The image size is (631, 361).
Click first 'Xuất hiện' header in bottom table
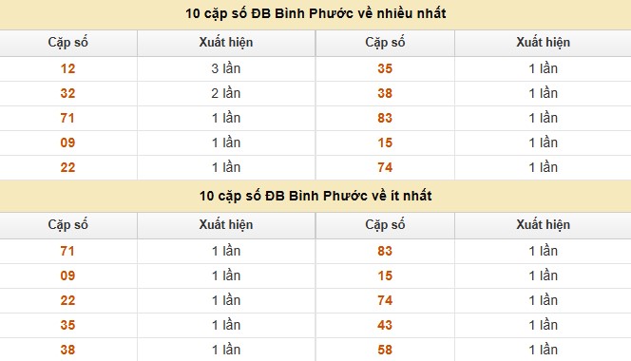tap(226, 224)
